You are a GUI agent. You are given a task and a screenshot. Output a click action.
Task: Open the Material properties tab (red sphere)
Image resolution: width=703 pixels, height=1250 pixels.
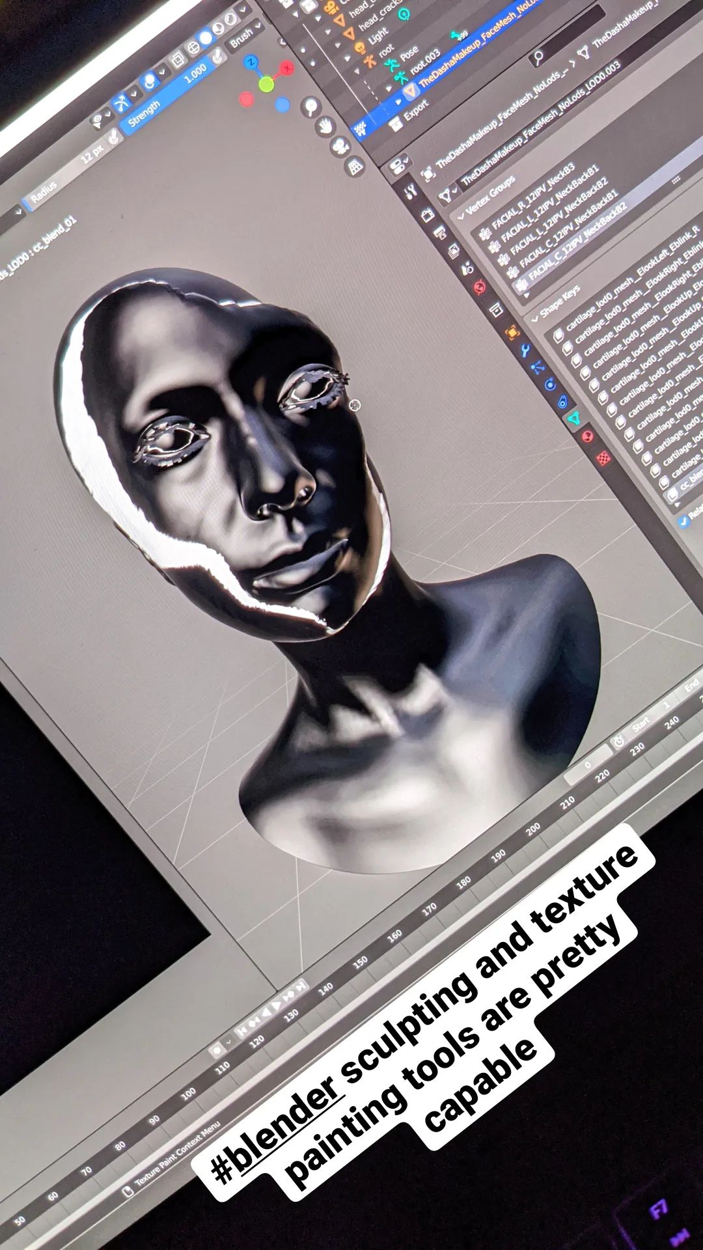[589, 437]
